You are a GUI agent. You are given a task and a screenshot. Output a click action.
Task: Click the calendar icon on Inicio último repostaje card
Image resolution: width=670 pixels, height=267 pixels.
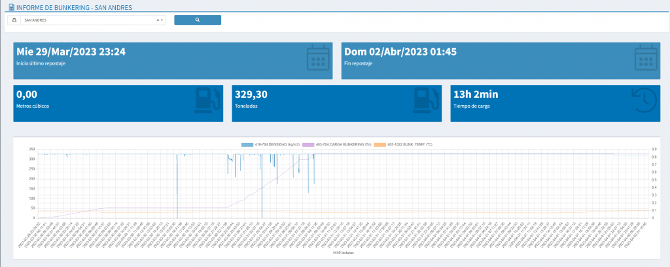tap(317, 60)
